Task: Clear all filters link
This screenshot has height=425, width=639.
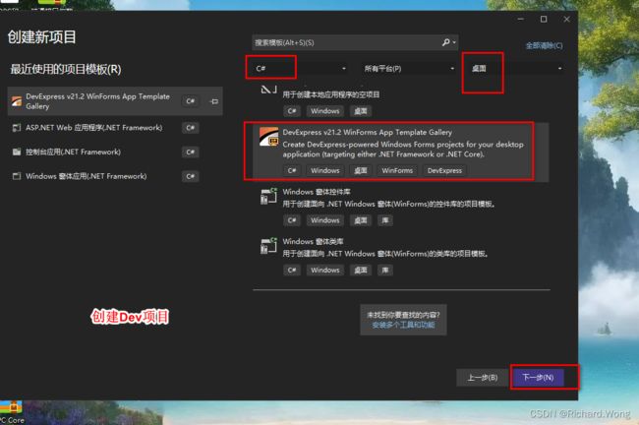Action: click(544, 45)
